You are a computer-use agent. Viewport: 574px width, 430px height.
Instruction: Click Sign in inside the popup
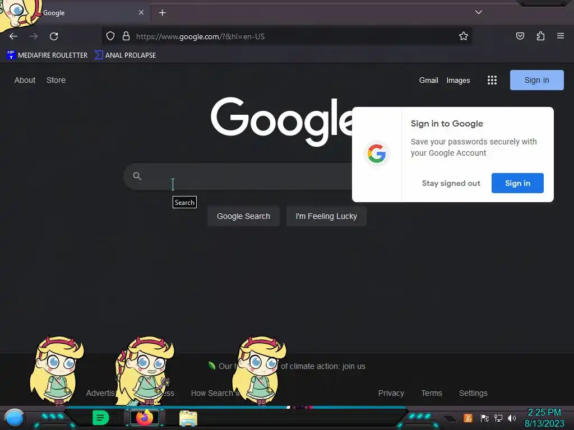pyautogui.click(x=517, y=183)
